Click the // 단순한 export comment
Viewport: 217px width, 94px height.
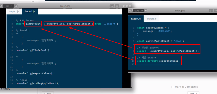point(148,48)
